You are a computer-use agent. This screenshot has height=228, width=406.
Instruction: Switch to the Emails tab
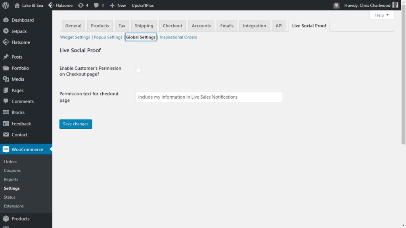[227, 26]
